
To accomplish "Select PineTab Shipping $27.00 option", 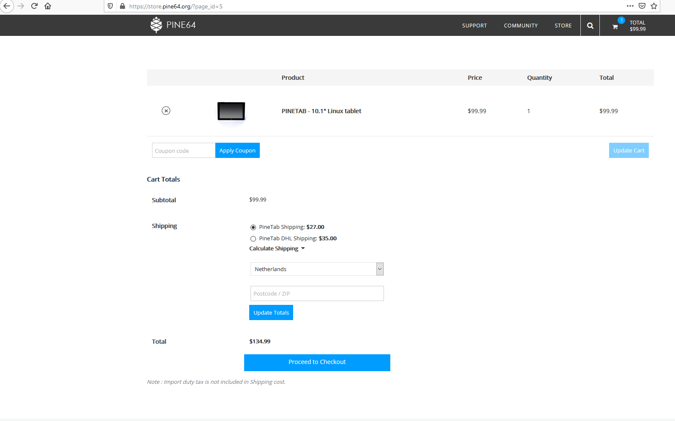I will pos(253,227).
